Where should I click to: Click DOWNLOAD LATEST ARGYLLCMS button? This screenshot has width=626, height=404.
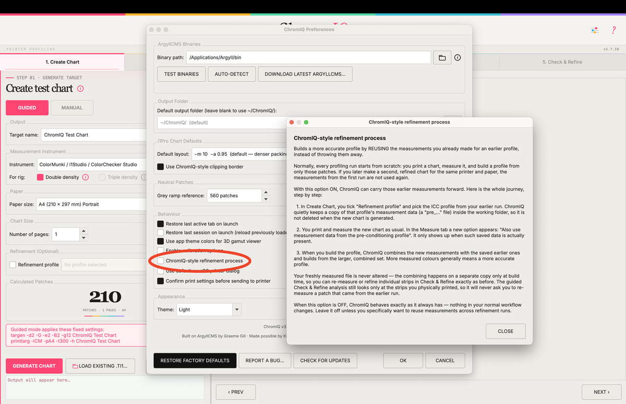point(305,74)
